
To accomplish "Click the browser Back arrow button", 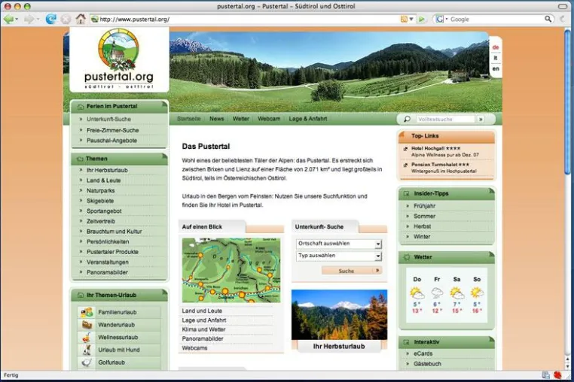I will (x=8, y=19).
